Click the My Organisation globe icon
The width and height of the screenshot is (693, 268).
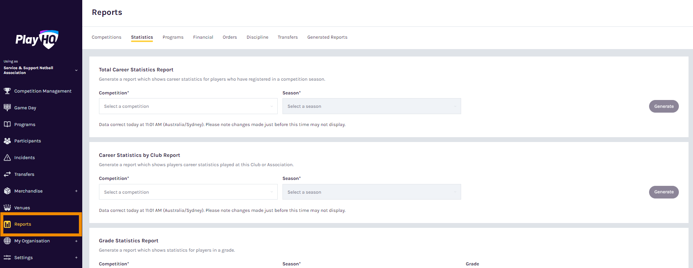[x=7, y=240]
